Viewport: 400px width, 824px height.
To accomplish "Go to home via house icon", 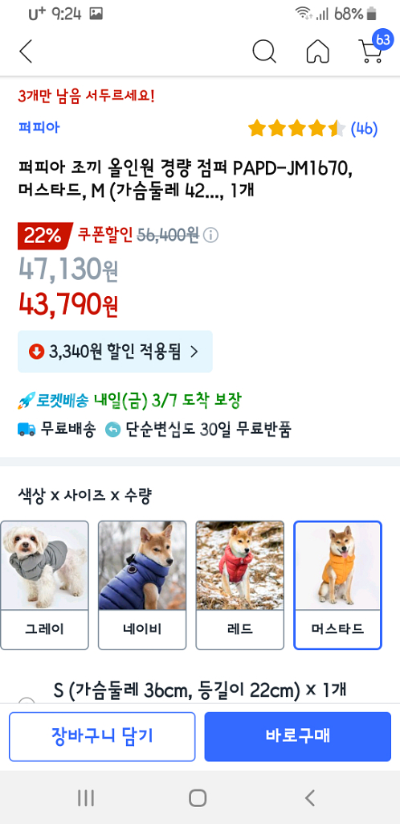I will pyautogui.click(x=318, y=51).
